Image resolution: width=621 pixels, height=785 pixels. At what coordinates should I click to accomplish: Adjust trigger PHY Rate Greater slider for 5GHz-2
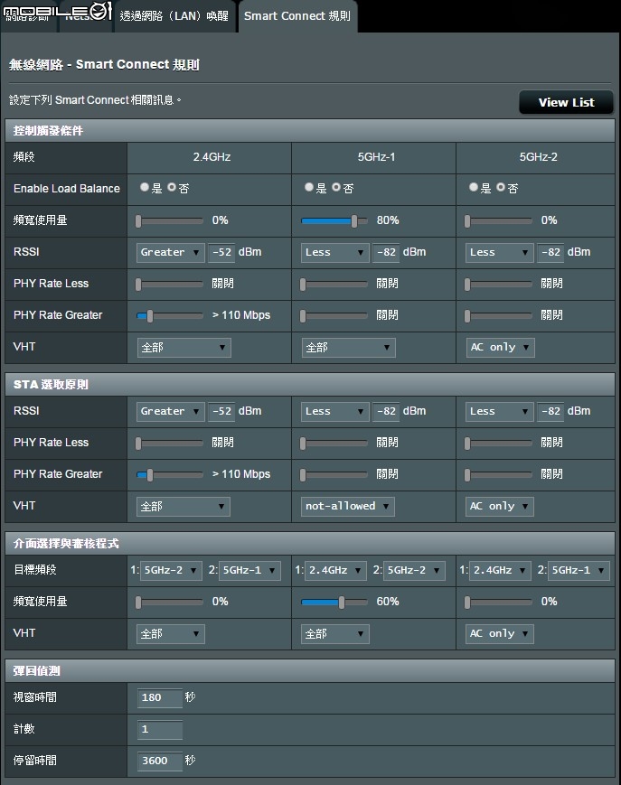498,316
